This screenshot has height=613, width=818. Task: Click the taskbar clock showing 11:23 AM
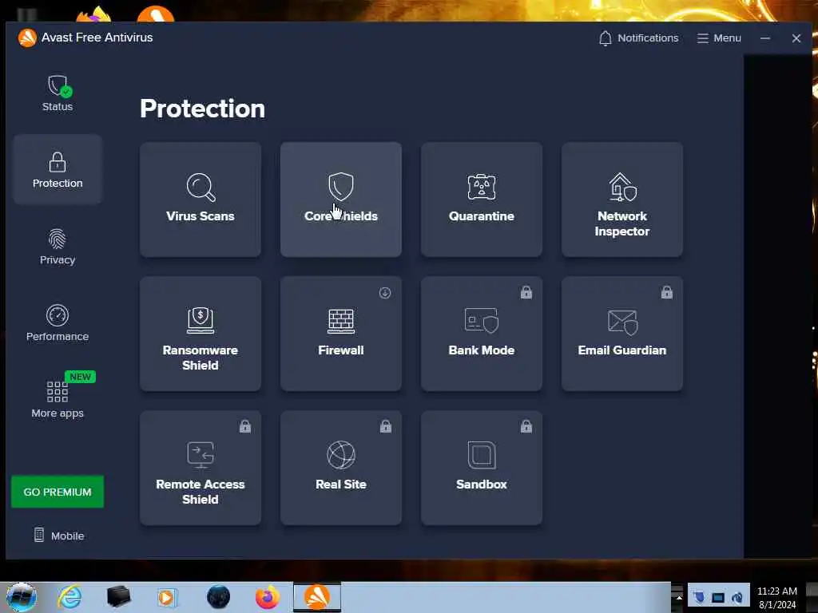point(777,597)
